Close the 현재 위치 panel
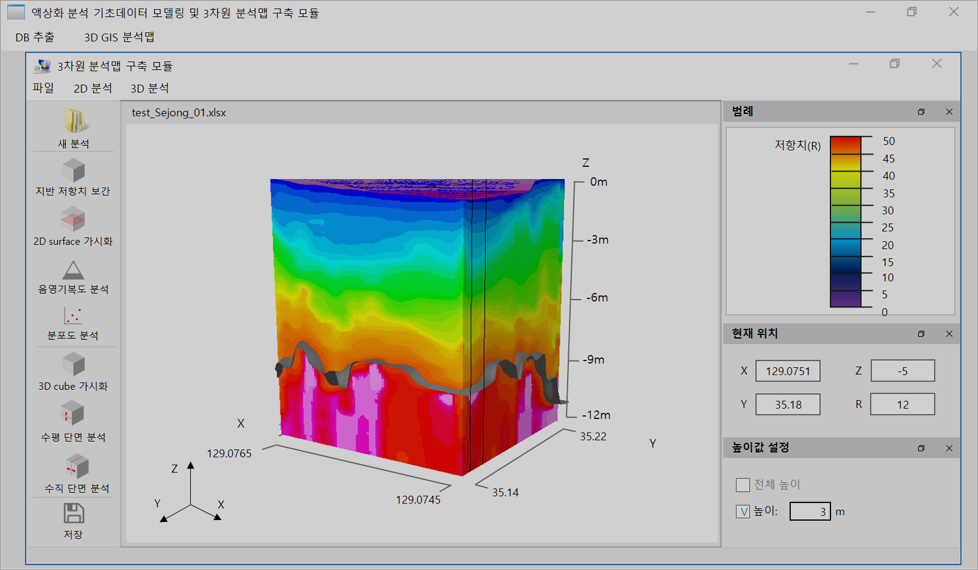 949,334
